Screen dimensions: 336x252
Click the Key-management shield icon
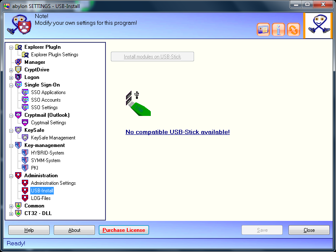click(x=18, y=145)
